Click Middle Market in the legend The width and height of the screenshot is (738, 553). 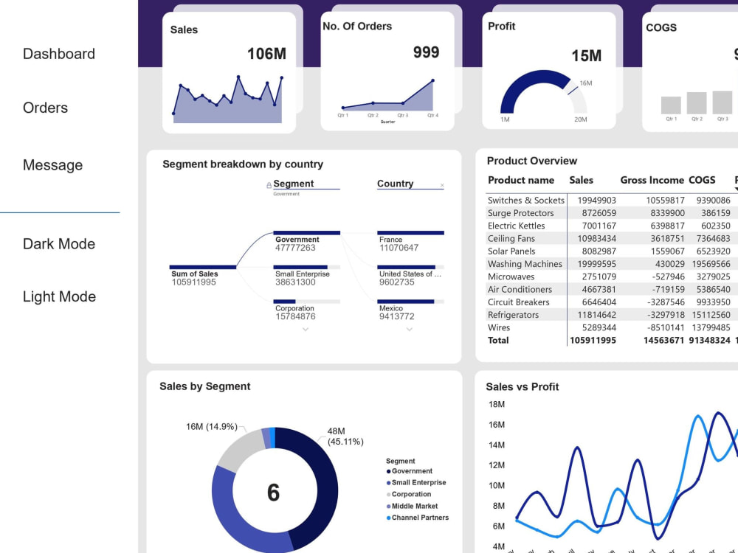click(414, 506)
